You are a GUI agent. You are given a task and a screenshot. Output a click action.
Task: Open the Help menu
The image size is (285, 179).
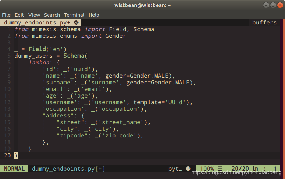[x=94, y=15]
